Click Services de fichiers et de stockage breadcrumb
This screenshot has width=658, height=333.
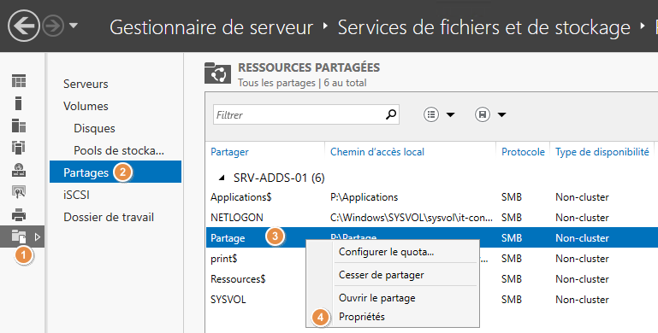point(483,27)
